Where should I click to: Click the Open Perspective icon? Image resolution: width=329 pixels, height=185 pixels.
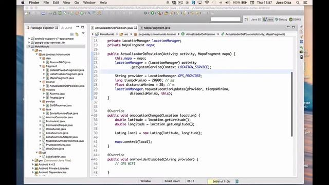point(246,20)
